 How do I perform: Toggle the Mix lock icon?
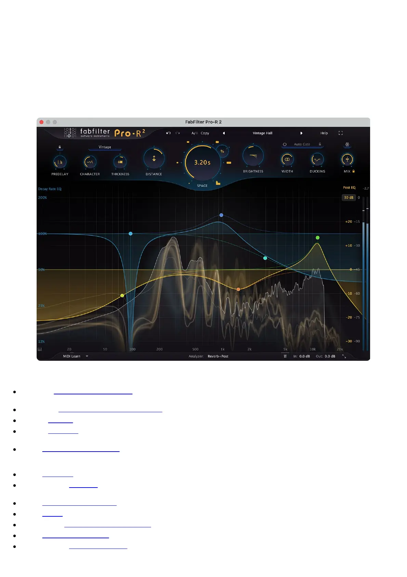point(354,171)
